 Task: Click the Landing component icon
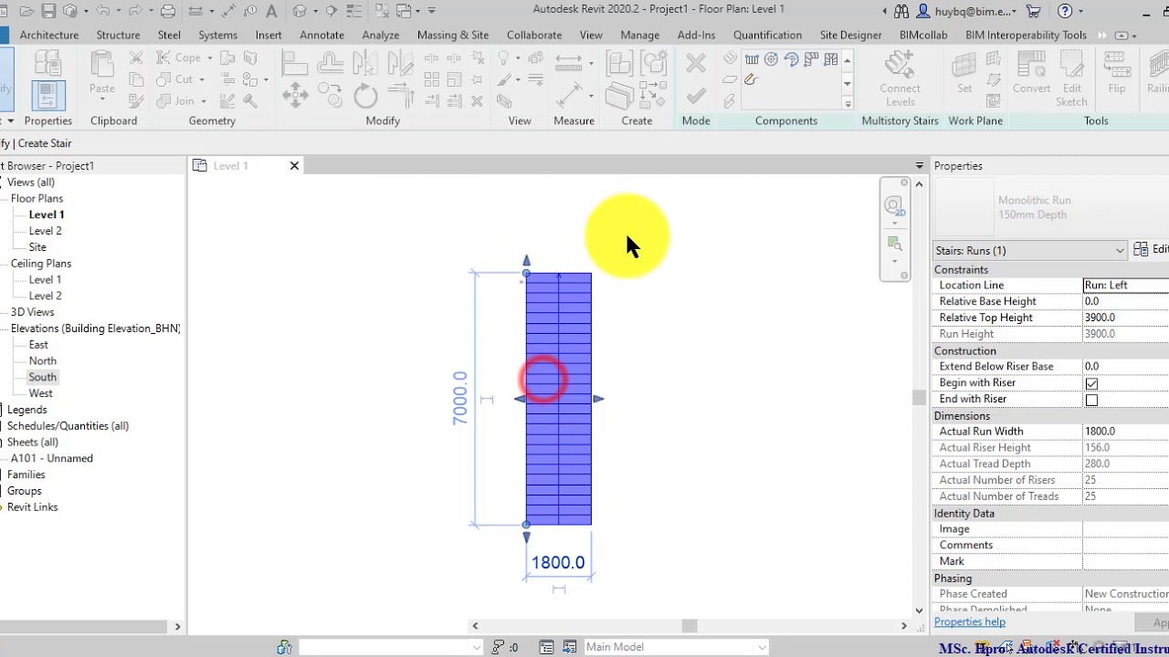[730, 79]
